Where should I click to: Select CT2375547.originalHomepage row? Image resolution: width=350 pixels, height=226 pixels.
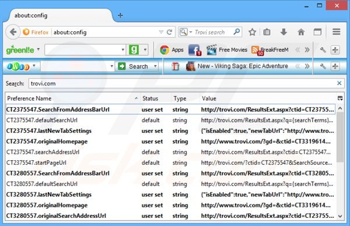coord(170,142)
